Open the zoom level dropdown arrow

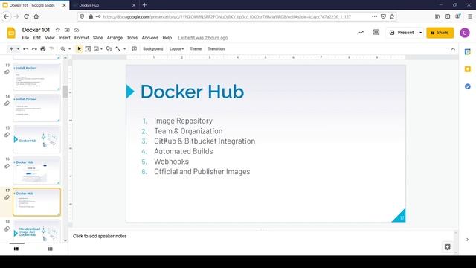69,49
